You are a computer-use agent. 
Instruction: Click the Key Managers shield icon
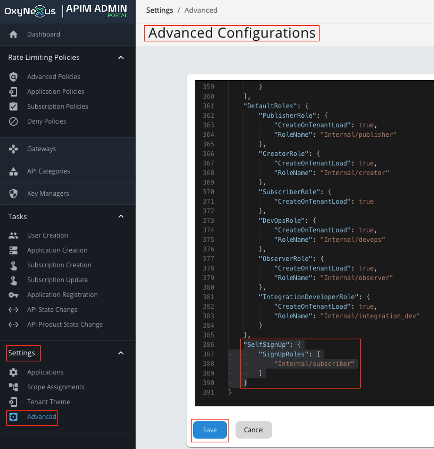pos(13,194)
